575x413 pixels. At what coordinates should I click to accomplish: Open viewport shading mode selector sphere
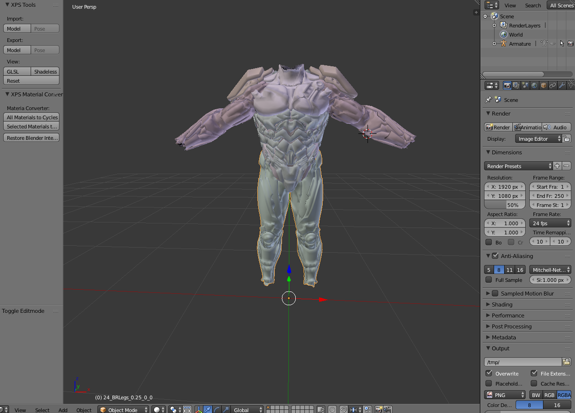click(x=159, y=410)
